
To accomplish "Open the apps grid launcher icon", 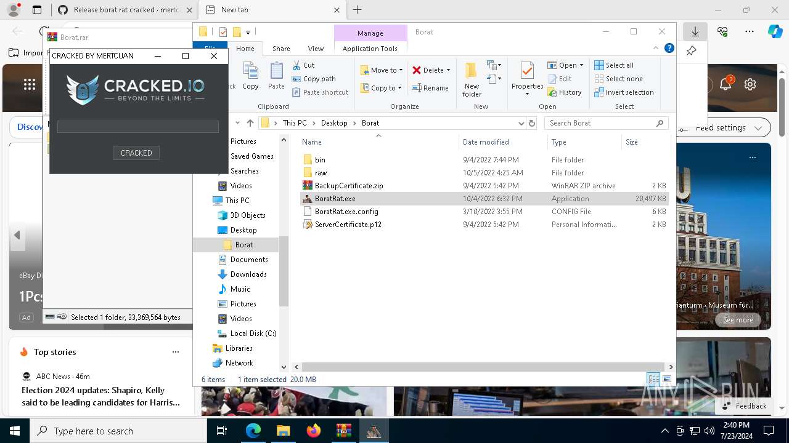I will point(30,85).
